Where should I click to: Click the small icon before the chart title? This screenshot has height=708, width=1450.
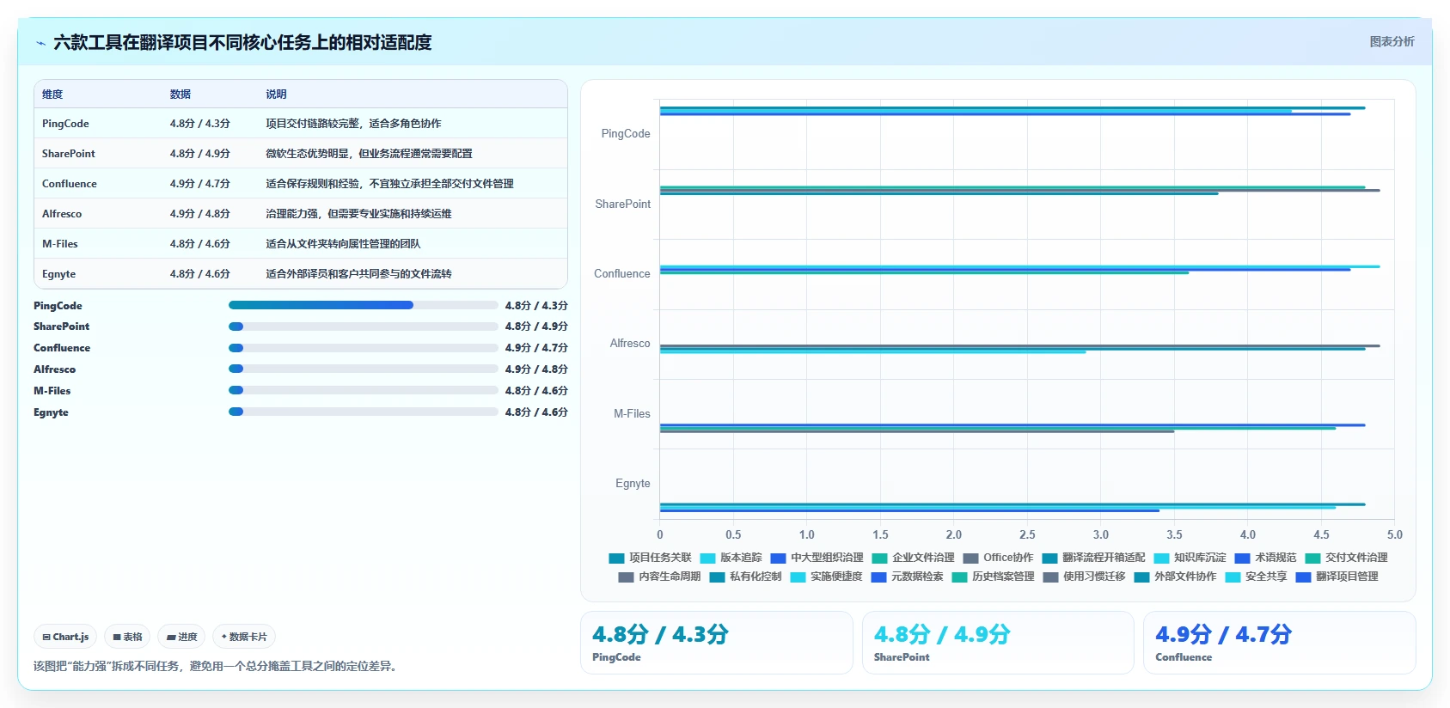[40, 43]
